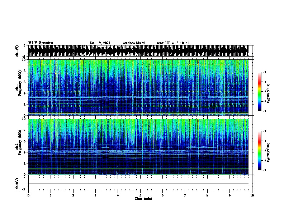Click the ch.1 spectrogram color scale bar
Image resolution: width=284 pixels, height=219 pixels.
click(x=260, y=92)
